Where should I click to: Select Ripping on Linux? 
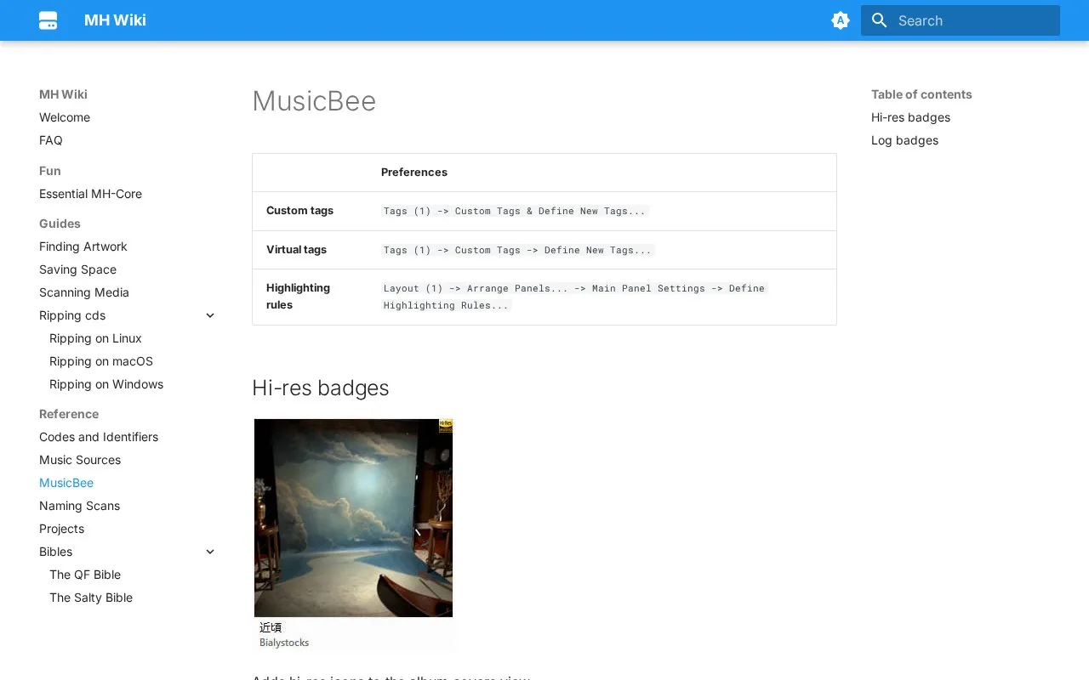[95, 338]
